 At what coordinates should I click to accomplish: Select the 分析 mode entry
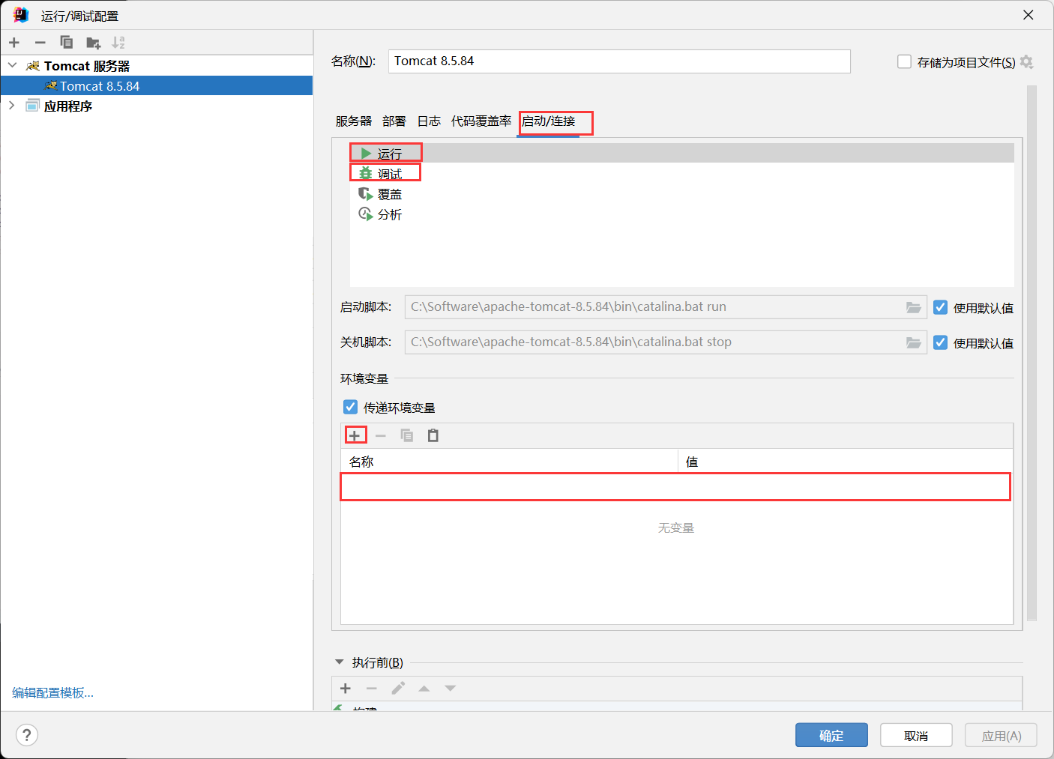[x=681, y=214]
